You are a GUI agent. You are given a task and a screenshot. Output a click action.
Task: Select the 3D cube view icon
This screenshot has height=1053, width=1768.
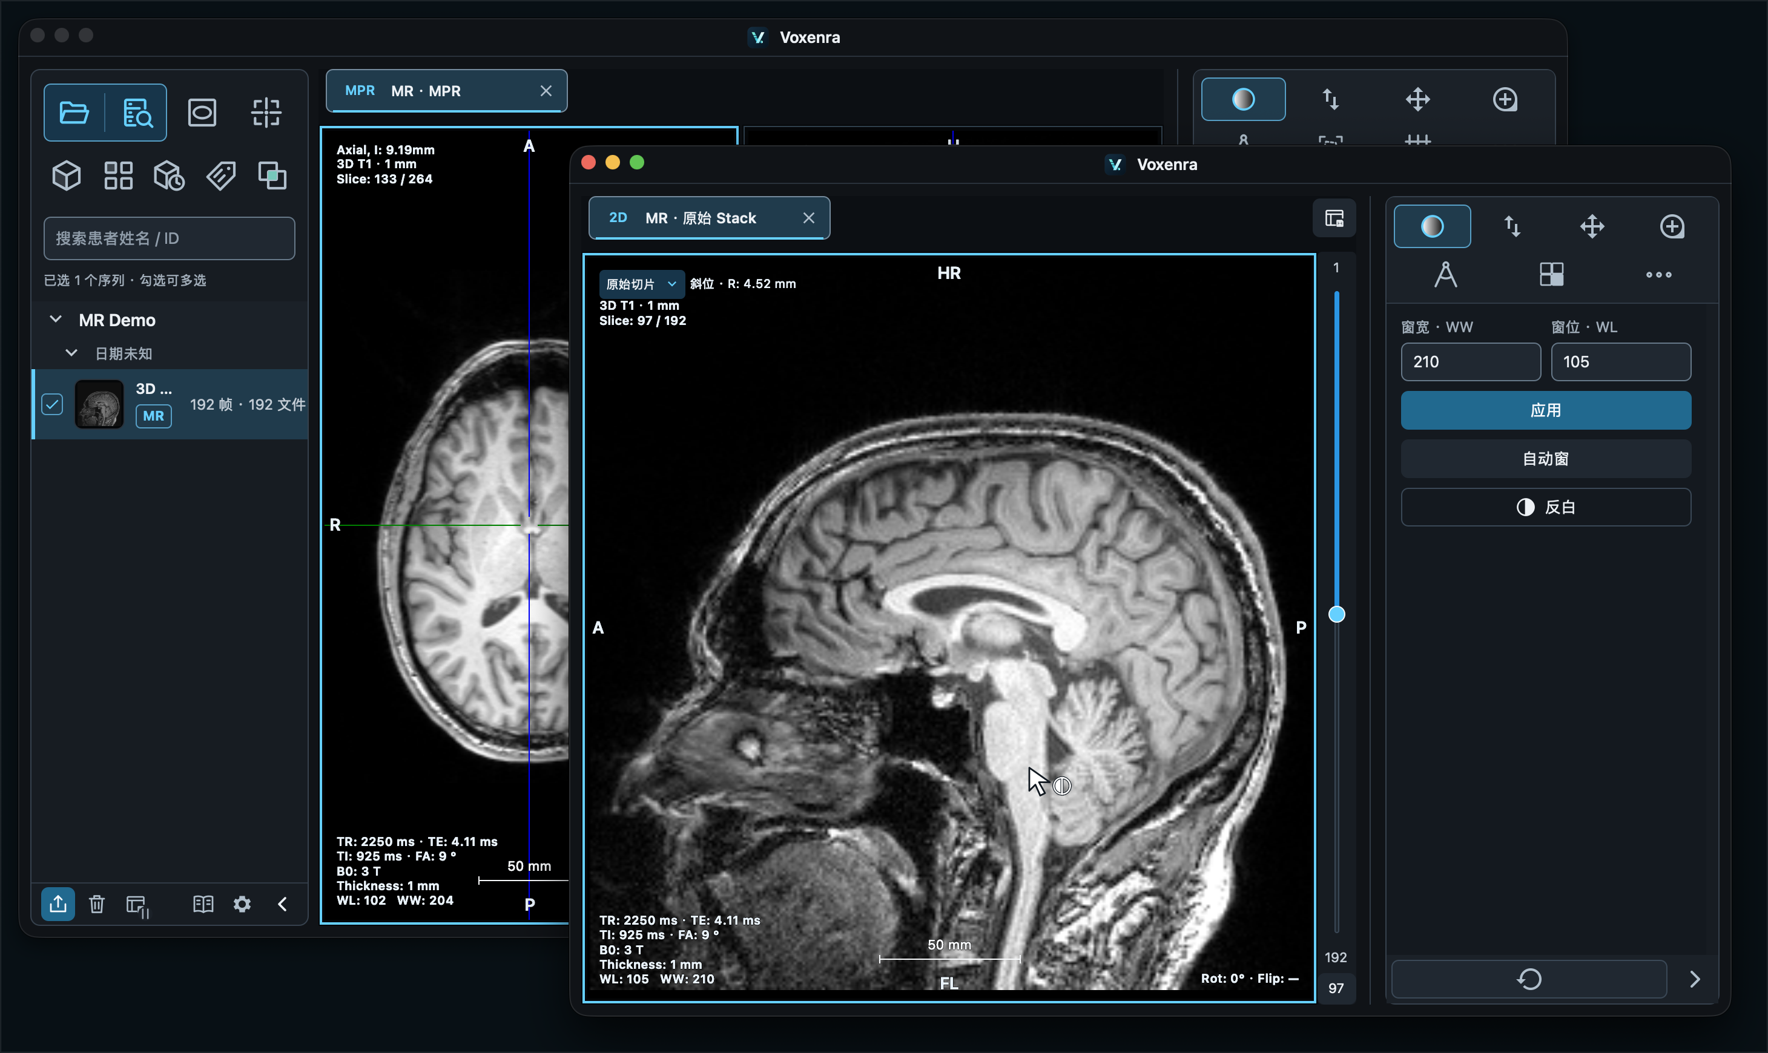(x=67, y=175)
